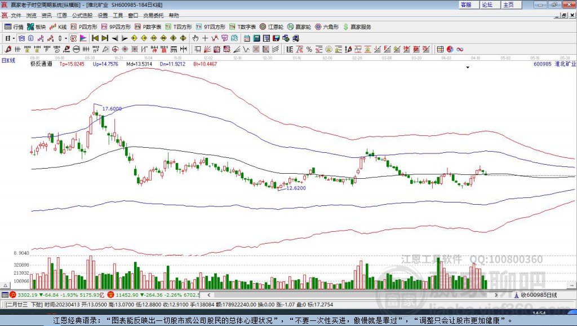Click the small black triangle above chart
Screen dimensions: 577x326
pyautogui.click(x=468, y=68)
